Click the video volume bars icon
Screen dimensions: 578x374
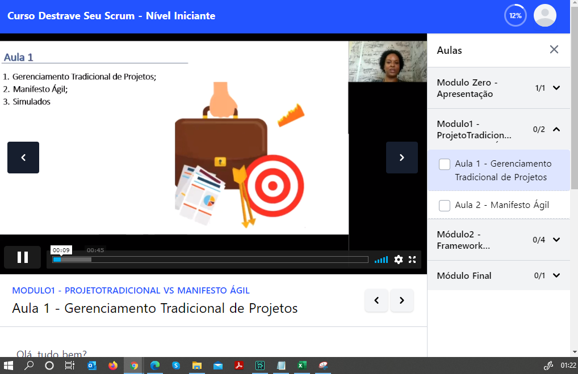pyautogui.click(x=382, y=260)
